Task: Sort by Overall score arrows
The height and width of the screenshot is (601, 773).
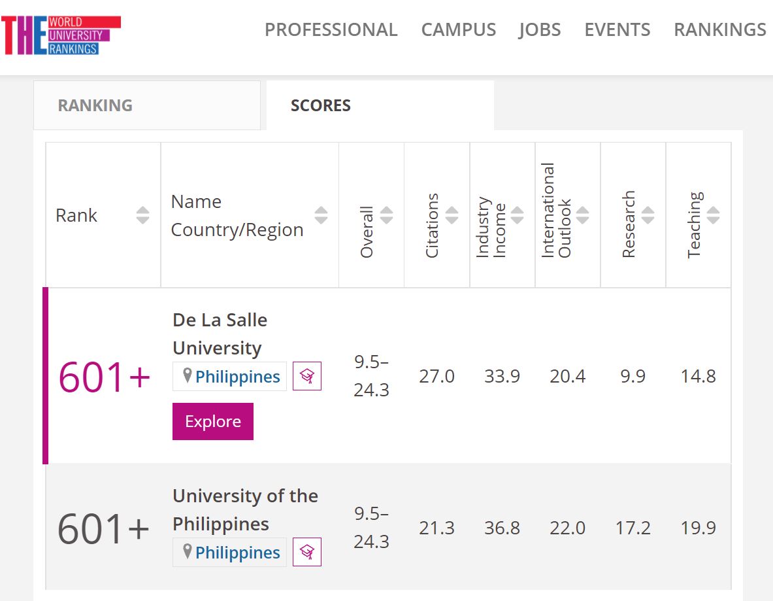Action: pos(387,215)
